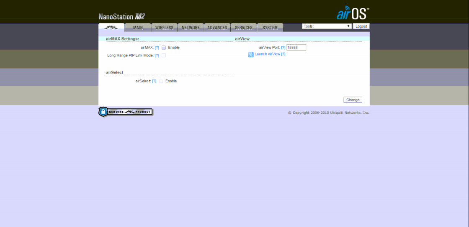Viewport: 469px width, 227px height.
Task: Click the Genuine Product badge
Action: pos(126,112)
